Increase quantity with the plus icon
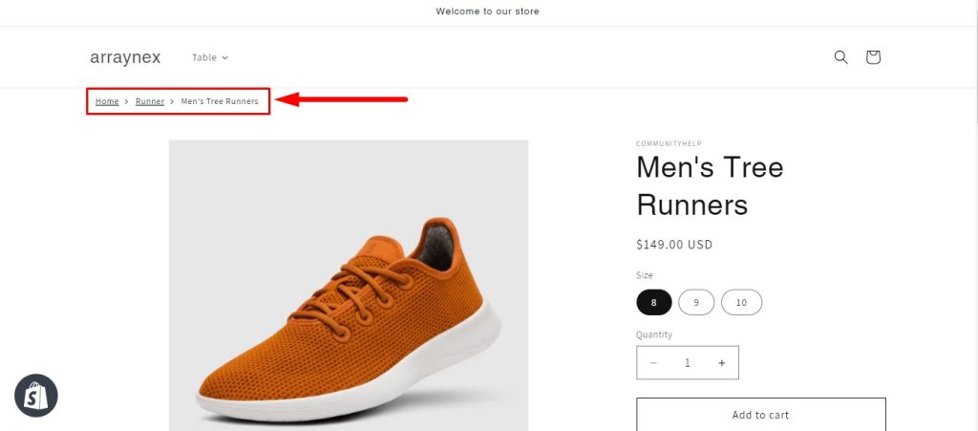The height and width of the screenshot is (431, 978). (x=721, y=363)
